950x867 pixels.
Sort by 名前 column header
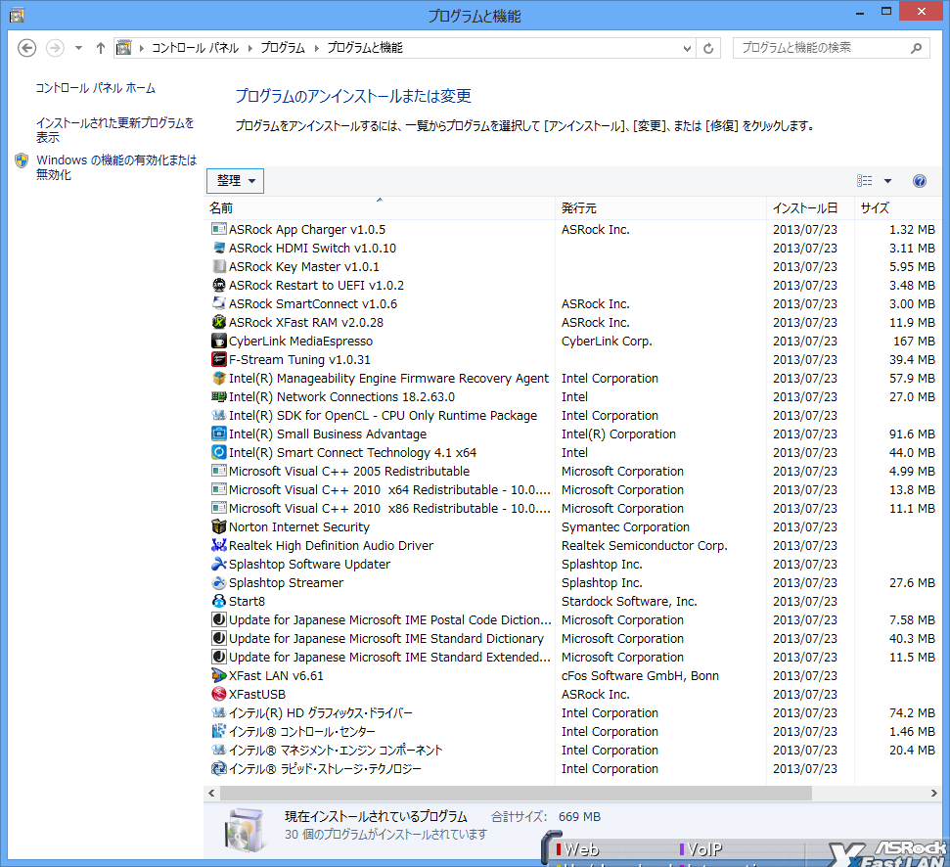[381, 207]
